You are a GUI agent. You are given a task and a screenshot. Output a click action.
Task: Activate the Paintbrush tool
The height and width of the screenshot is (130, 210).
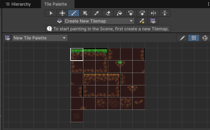tap(74, 13)
